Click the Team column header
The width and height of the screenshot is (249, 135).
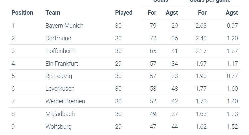tap(53, 13)
